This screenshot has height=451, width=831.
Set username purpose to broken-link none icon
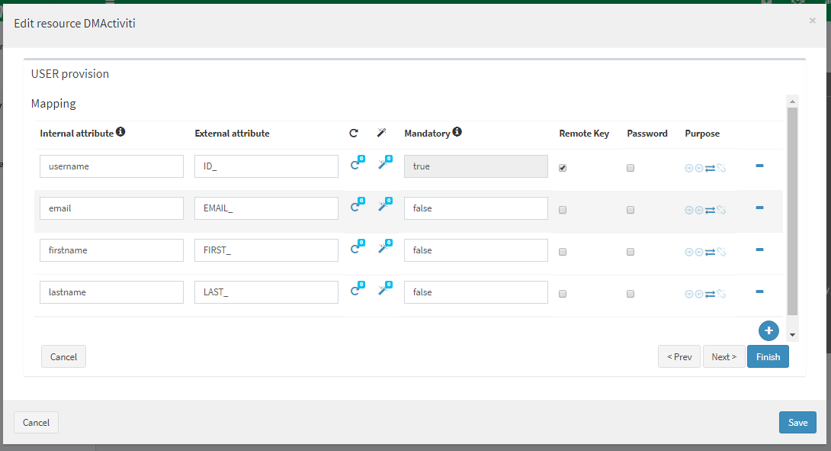pos(721,168)
